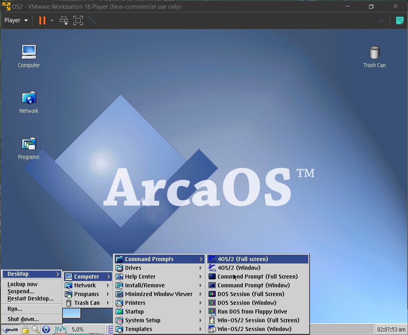Open the Command Prompts folder entry

159,259
